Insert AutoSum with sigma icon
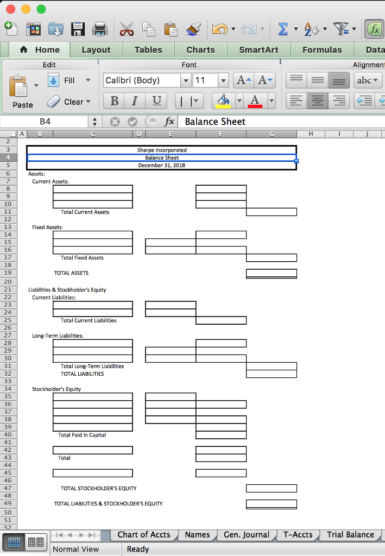385x556 pixels. 283,29
